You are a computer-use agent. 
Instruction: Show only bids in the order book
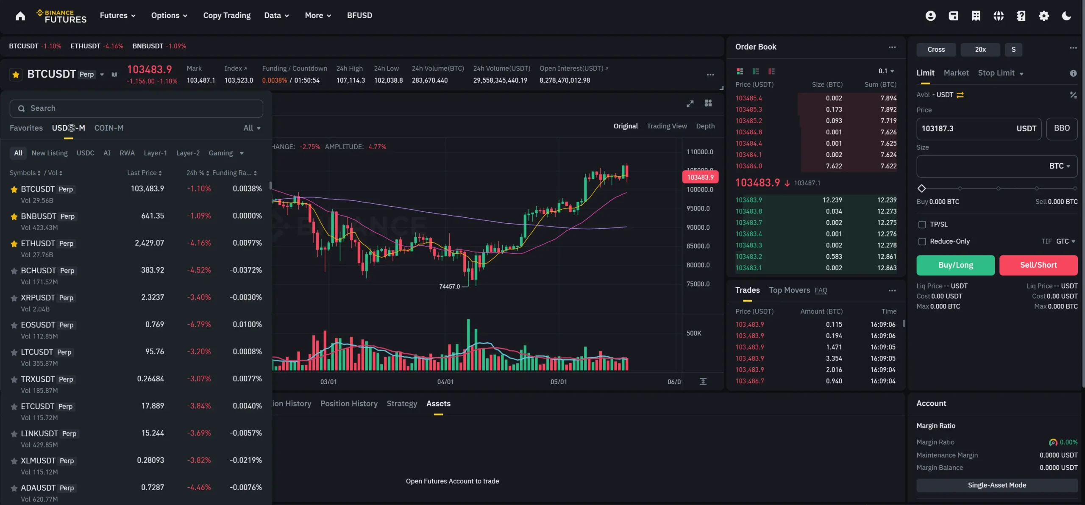pyautogui.click(x=756, y=71)
